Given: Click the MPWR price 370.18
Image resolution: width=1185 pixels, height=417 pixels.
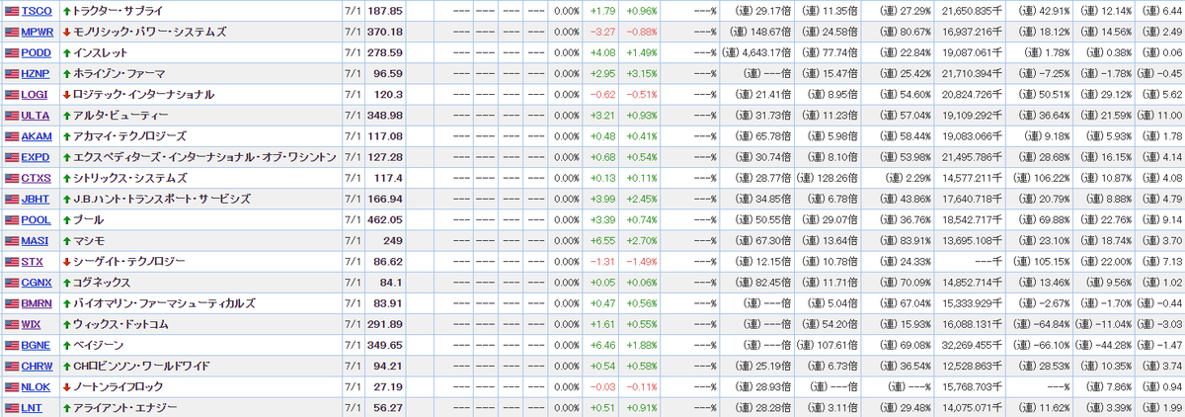Looking at the screenshot, I should point(386,32).
